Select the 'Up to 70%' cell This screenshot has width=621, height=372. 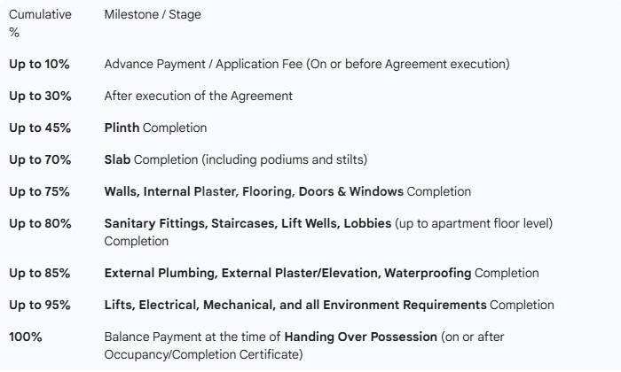pyautogui.click(x=40, y=159)
